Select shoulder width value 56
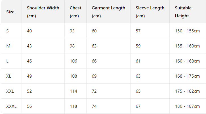This screenshot has height=114, width=206. (x=30, y=106)
